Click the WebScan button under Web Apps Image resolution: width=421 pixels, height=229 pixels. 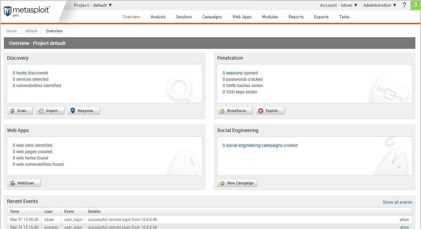tap(24, 183)
